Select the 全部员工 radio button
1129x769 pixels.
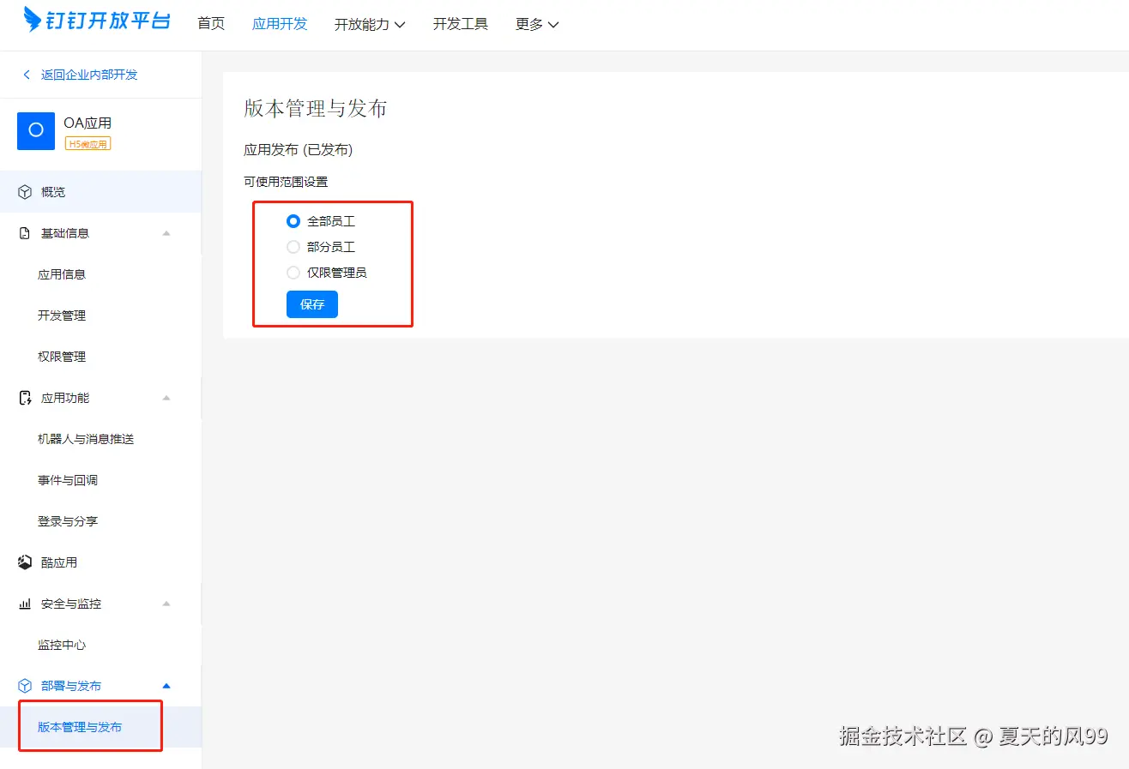(293, 220)
